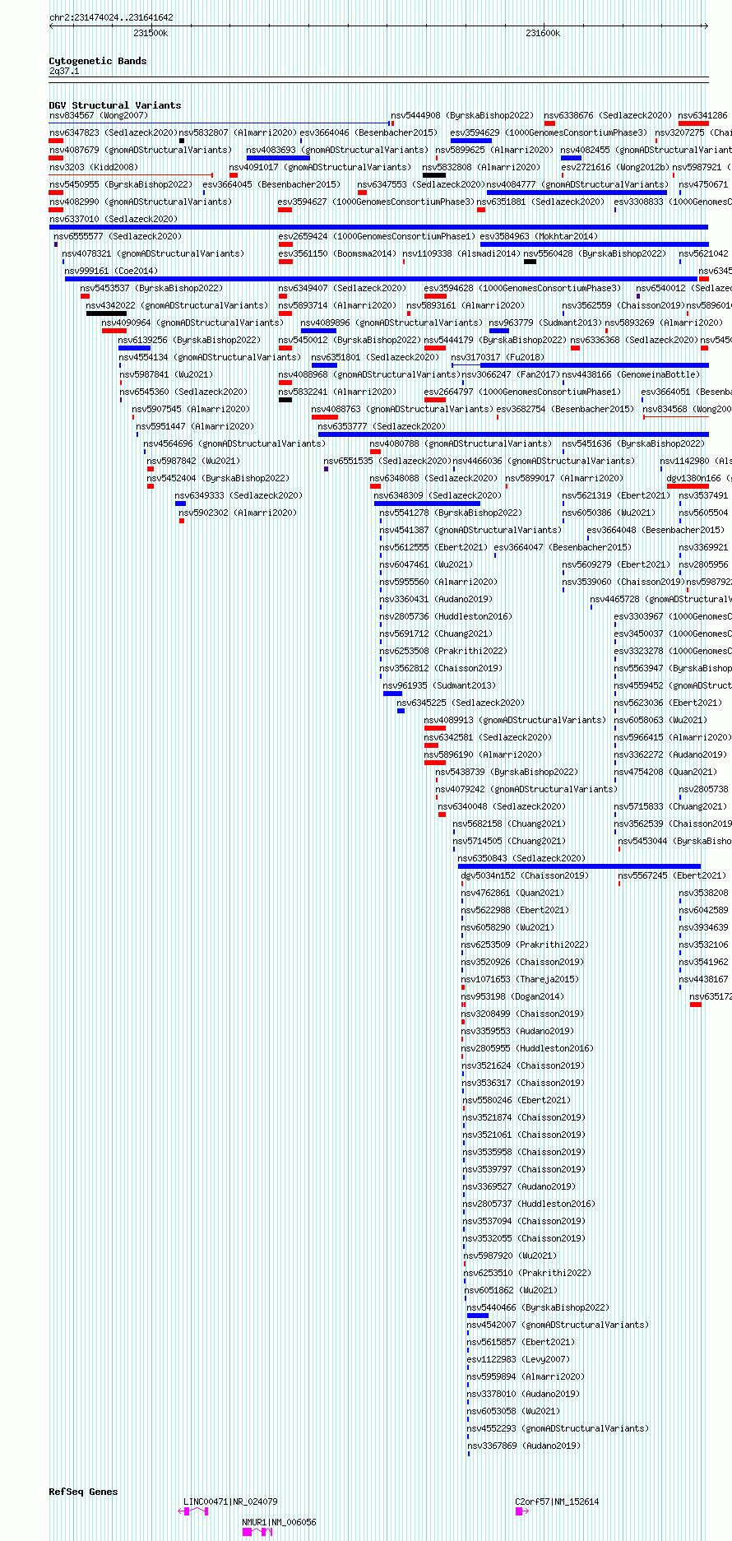Open variant nsv3066247 (Fan2017)
Screen dimensions: 732x1541
(510, 375)
